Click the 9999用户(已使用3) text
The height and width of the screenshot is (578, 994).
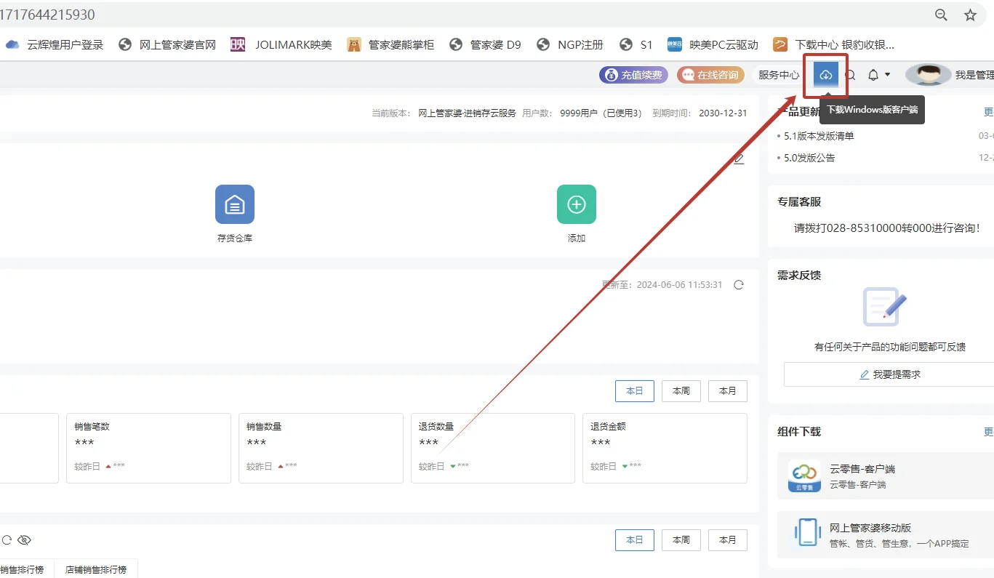(601, 113)
